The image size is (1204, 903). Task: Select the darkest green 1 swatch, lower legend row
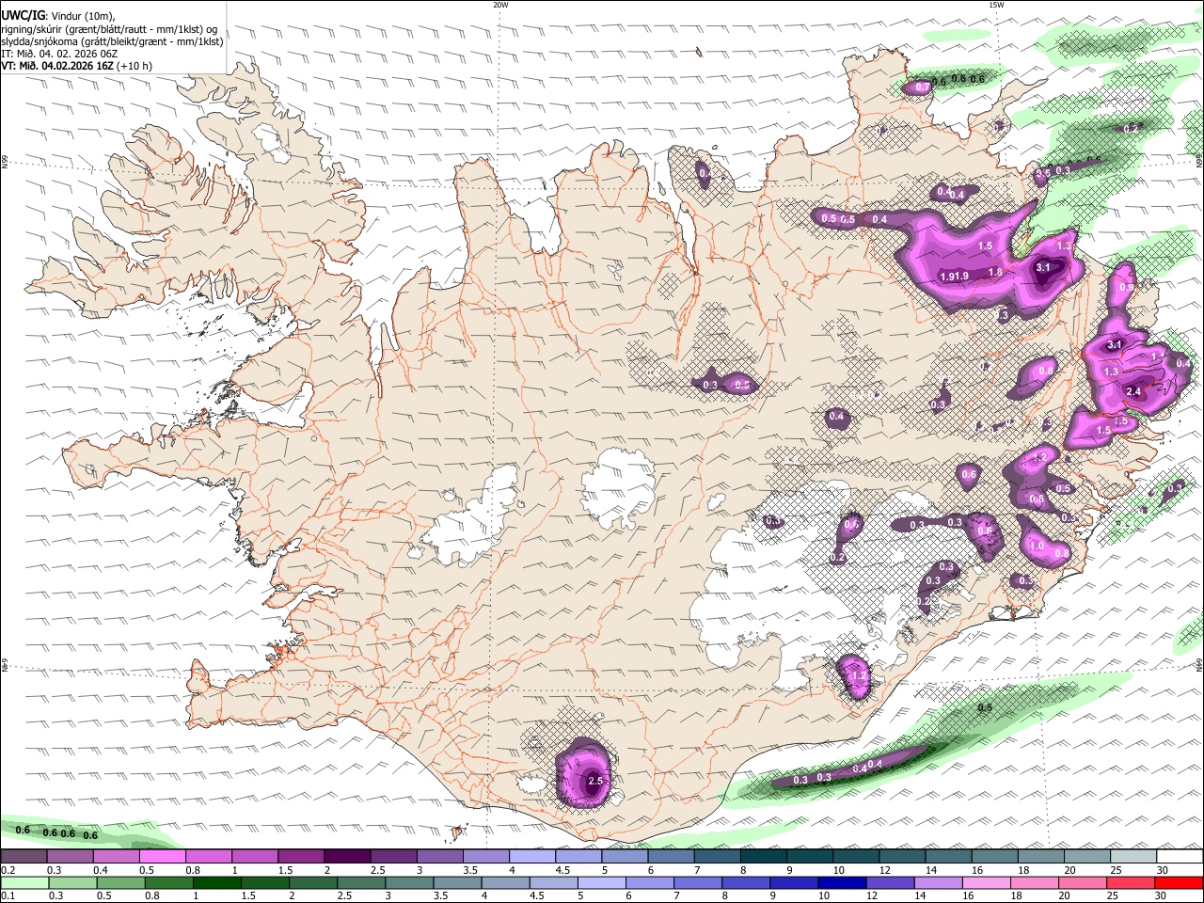click(x=216, y=883)
